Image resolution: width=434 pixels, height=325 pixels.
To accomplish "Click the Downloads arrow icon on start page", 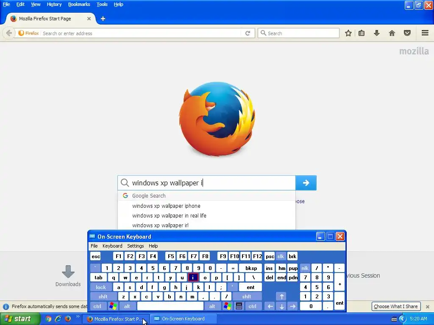I will click(x=68, y=271).
